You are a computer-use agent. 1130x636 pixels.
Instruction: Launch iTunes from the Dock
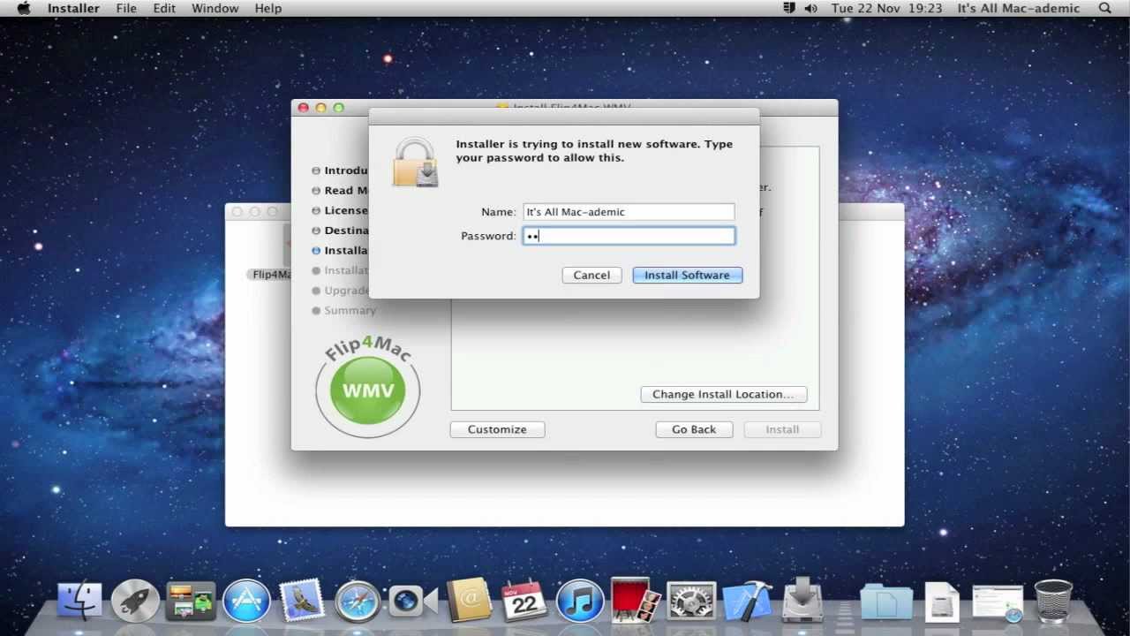point(580,602)
